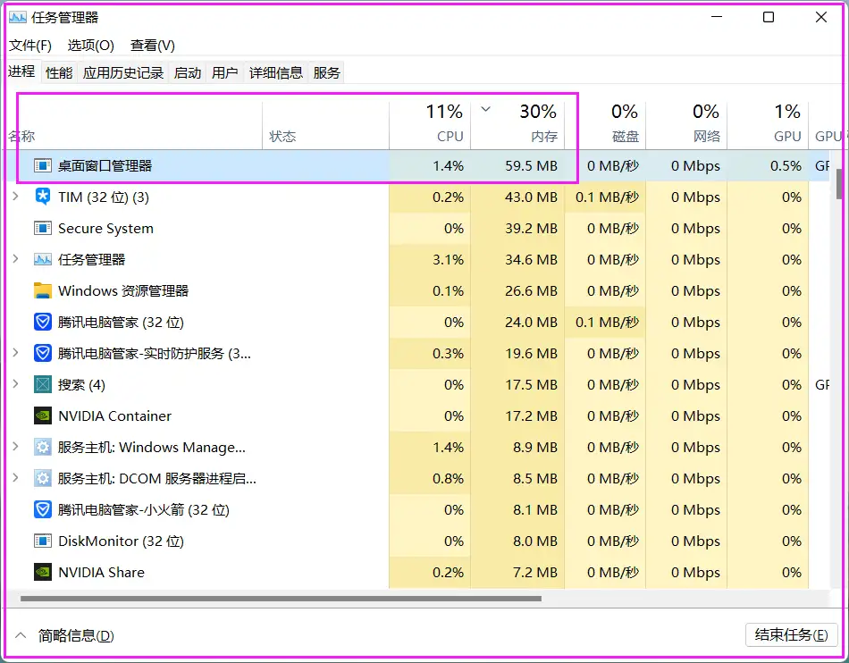Select the NVIDIA Share process name
Image resolution: width=849 pixels, height=663 pixels.
pos(101,572)
